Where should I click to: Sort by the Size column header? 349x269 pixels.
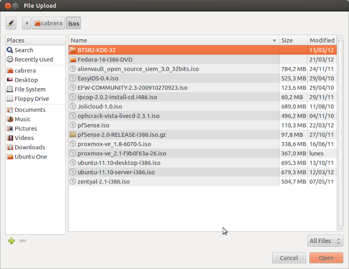(293, 40)
